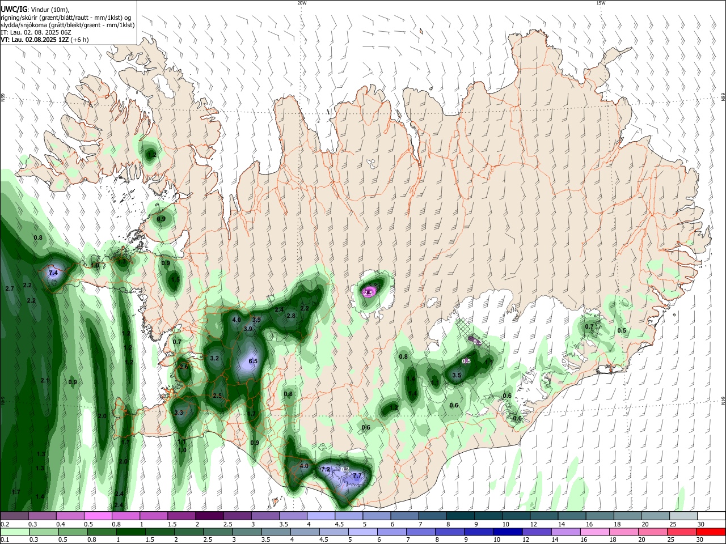The width and height of the screenshot is (726, 544).
Task: Select the 6.5 rainfall value in southwest Iceland
Action: [253, 361]
